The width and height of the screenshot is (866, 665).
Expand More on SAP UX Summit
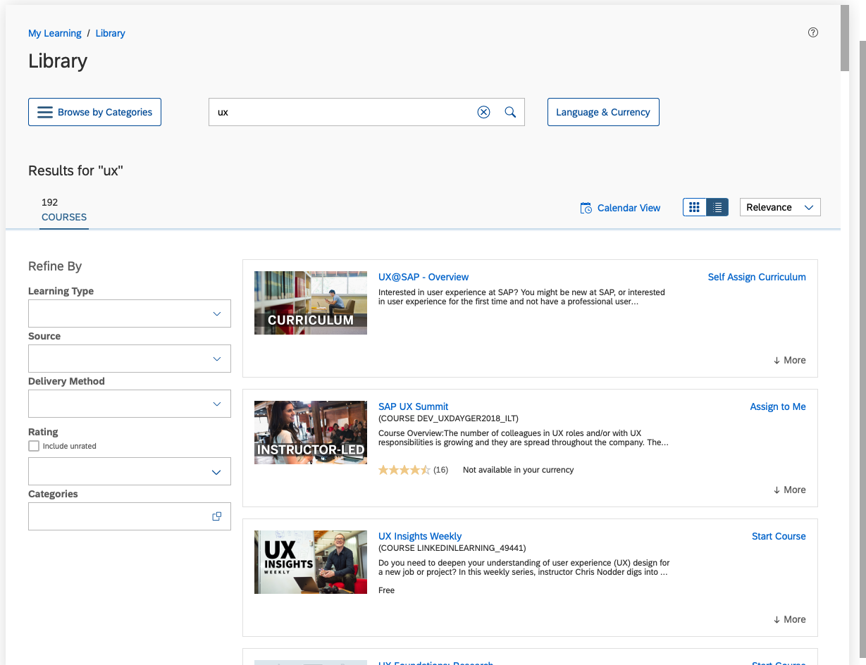coord(789,490)
